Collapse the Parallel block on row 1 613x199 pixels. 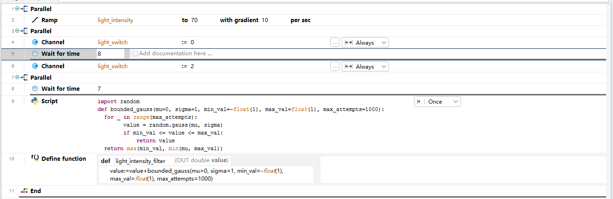(18, 9)
